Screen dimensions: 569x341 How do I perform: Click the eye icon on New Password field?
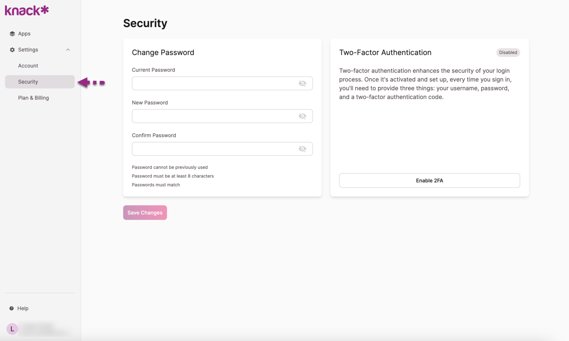pyautogui.click(x=302, y=116)
